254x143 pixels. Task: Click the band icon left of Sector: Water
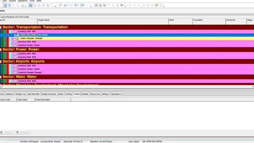pyautogui.click(x=1, y=77)
